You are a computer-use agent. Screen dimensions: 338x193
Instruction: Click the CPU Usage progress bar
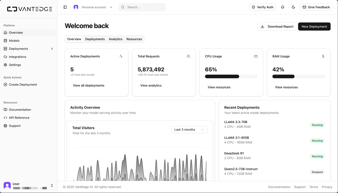(231, 76)
